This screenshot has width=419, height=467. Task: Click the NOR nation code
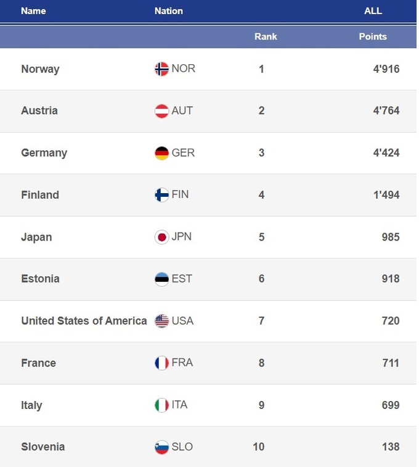(183, 68)
